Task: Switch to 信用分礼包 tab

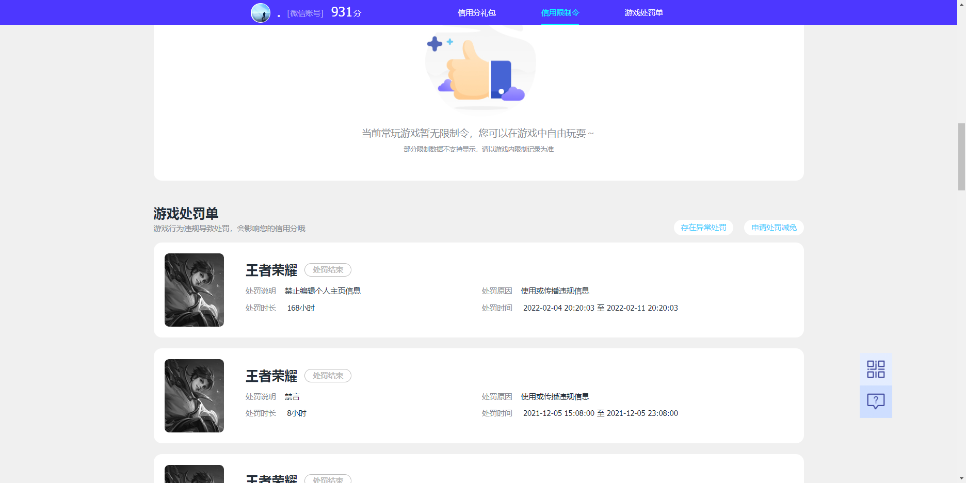Action: point(477,13)
